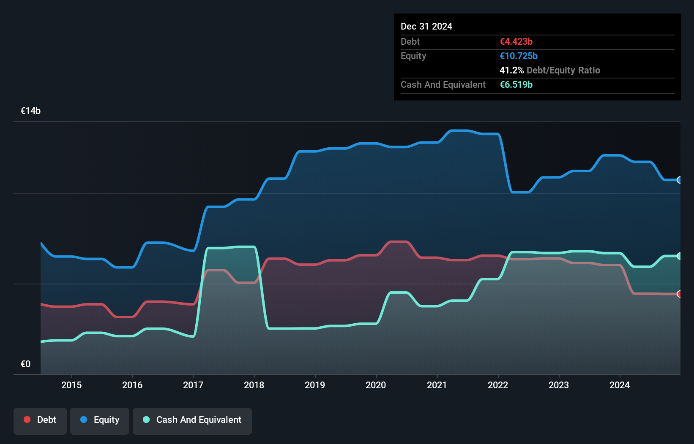Click the 2018 x-axis label
Viewport: 694px width, 444px height.
point(254,385)
